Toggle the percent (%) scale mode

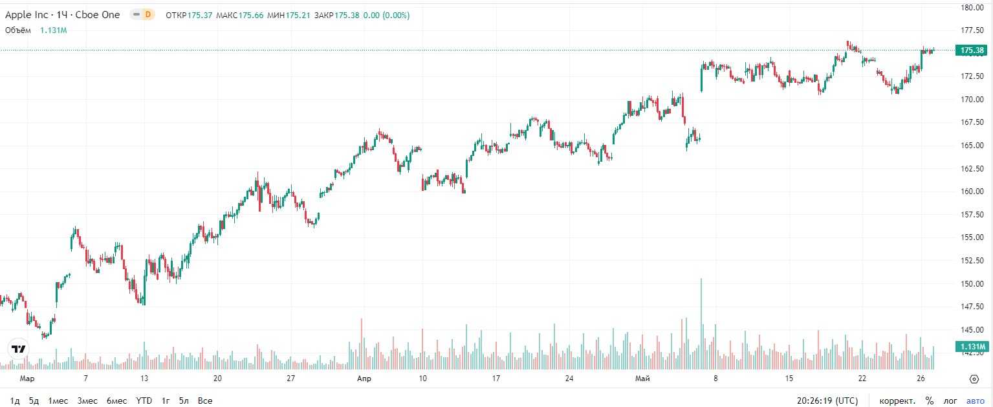[930, 401]
